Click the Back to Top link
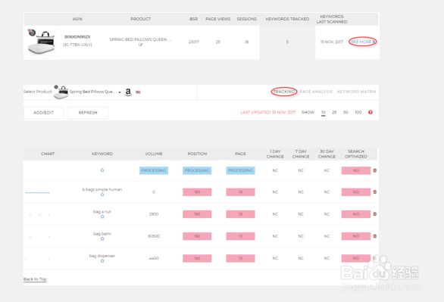 [x=35, y=279]
